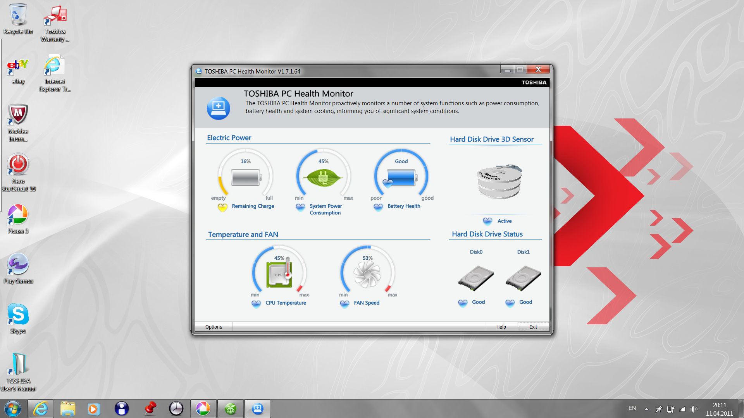Screen dimensions: 744x418
Task: Select the eBay desktop shortcut
Action: coord(18,72)
